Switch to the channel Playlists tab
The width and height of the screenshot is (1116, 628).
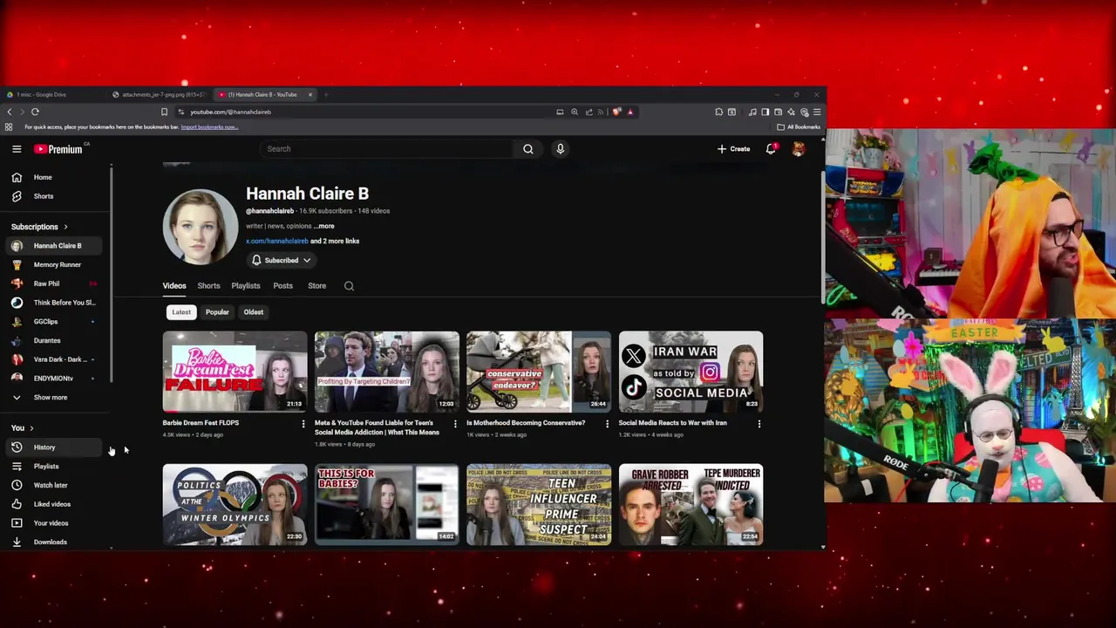pos(246,286)
